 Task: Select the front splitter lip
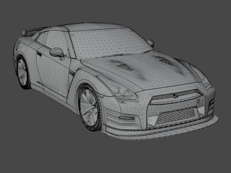pyautogui.click(x=160, y=130)
